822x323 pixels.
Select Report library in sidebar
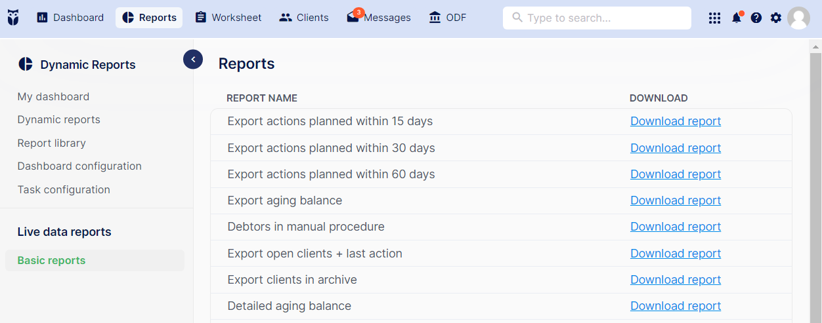point(52,143)
